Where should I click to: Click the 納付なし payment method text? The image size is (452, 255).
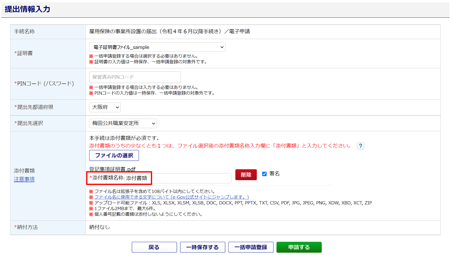[x=99, y=227]
